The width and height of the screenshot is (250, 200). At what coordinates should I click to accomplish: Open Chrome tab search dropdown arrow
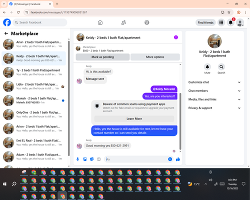[4, 4]
